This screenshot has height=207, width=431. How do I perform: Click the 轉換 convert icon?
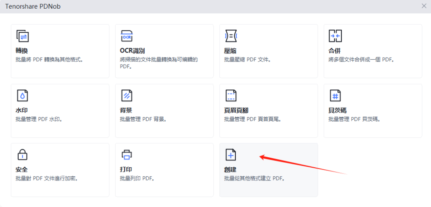[22, 36]
